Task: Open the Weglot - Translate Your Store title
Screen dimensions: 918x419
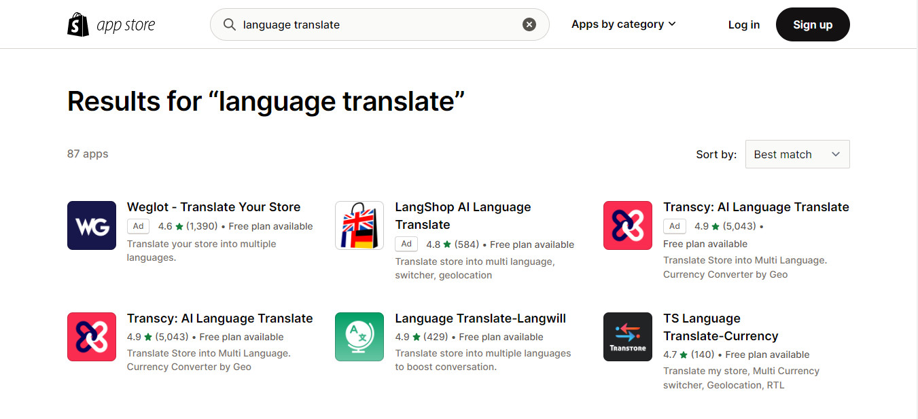Action: (x=213, y=207)
